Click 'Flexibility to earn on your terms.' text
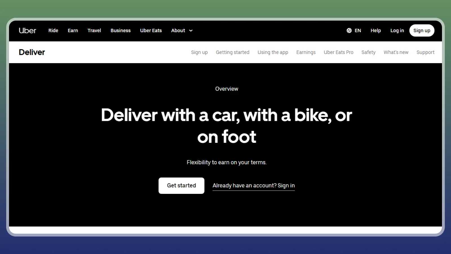 227,162
